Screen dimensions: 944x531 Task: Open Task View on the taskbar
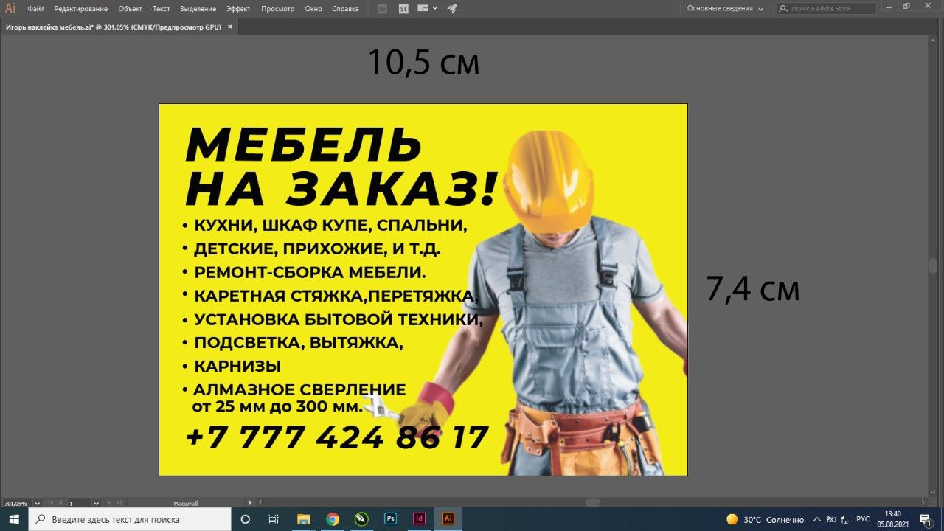tap(274, 519)
